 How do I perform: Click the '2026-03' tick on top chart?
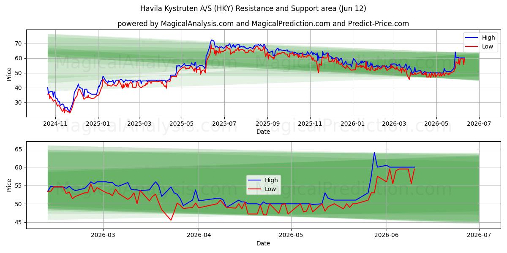(x=394, y=123)
